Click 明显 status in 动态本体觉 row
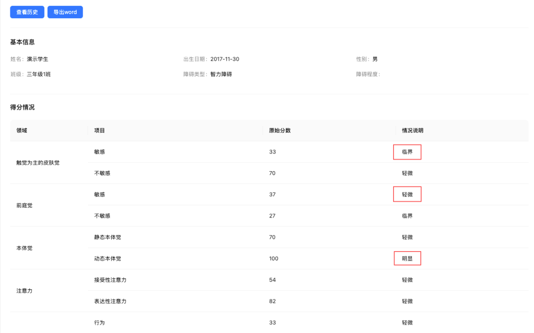This screenshot has width=534, height=333. click(x=407, y=259)
